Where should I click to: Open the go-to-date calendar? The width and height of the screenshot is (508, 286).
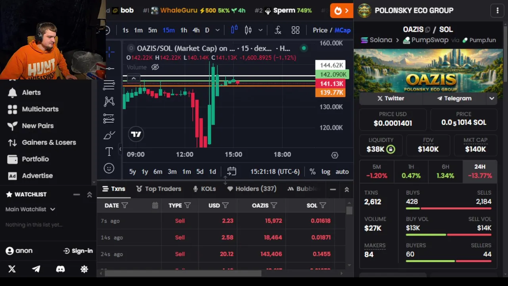231,172
